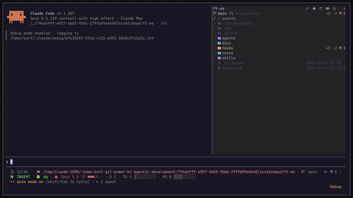Click the docs folder icon
The height and width of the screenshot is (198, 353).
tap(219, 43)
